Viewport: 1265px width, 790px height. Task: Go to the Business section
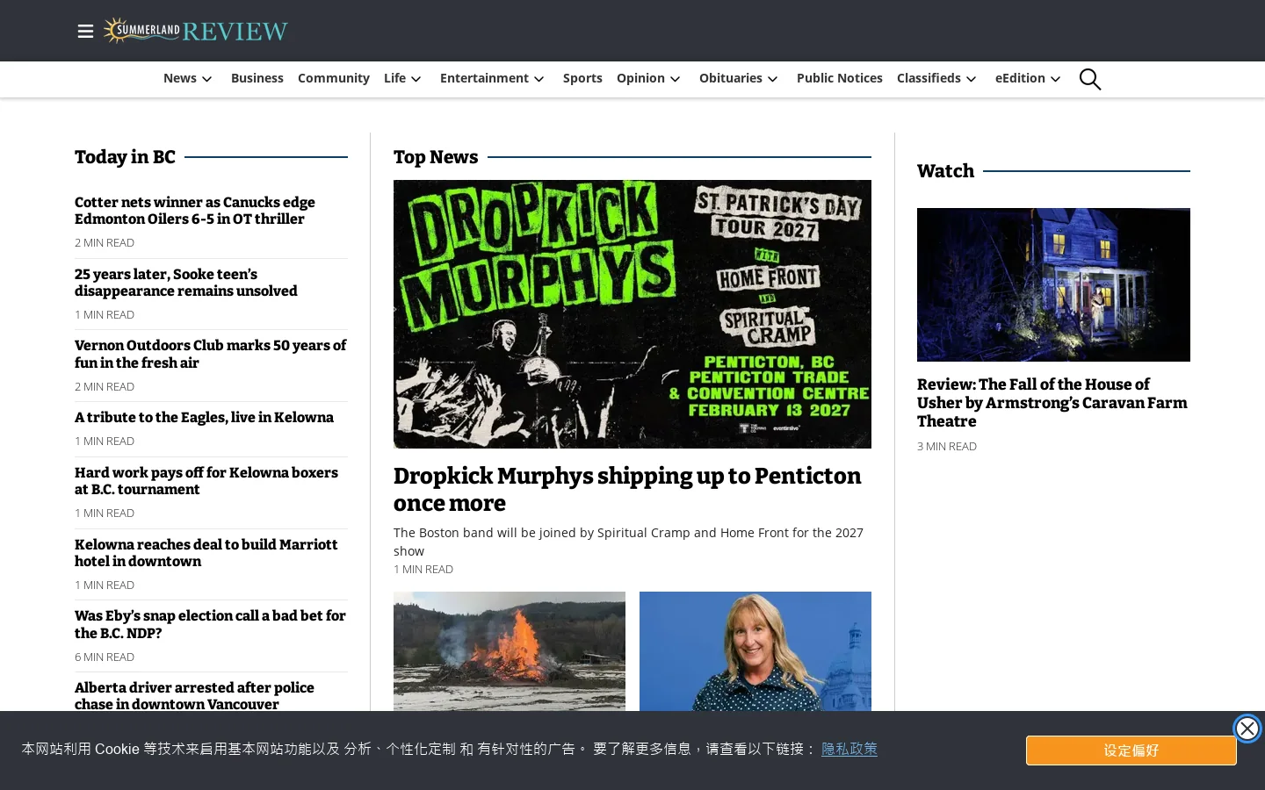[x=257, y=78]
